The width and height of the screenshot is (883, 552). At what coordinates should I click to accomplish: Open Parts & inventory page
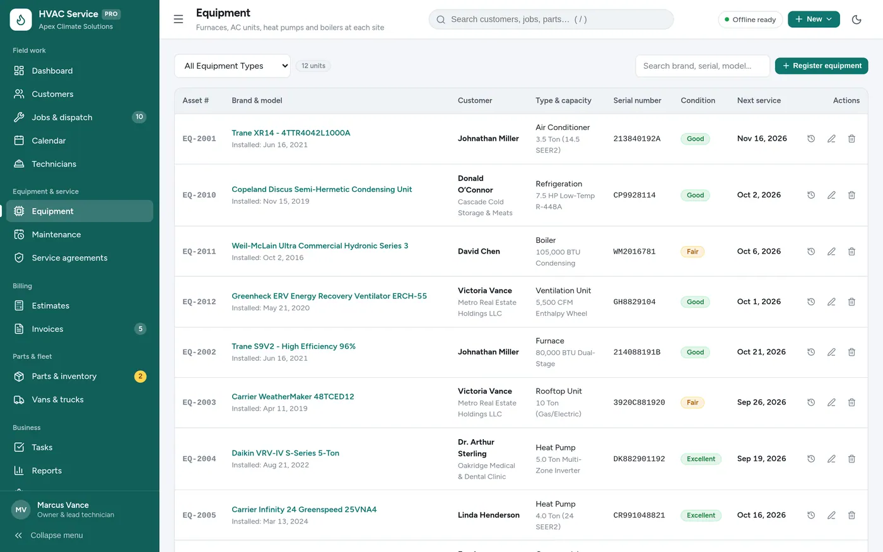point(79,377)
